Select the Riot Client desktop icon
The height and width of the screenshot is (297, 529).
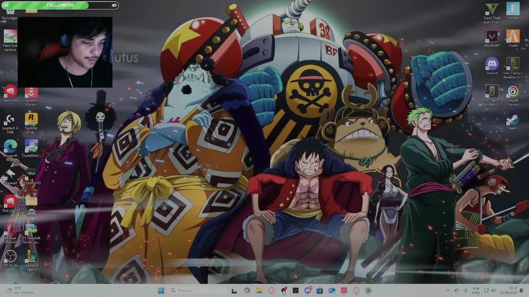10,204
